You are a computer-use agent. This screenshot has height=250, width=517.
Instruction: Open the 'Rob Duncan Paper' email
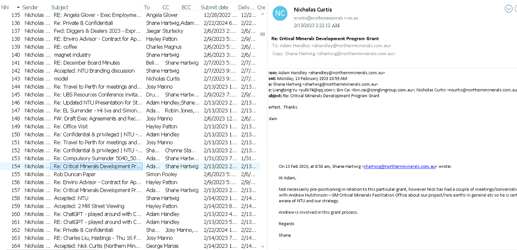point(130,174)
